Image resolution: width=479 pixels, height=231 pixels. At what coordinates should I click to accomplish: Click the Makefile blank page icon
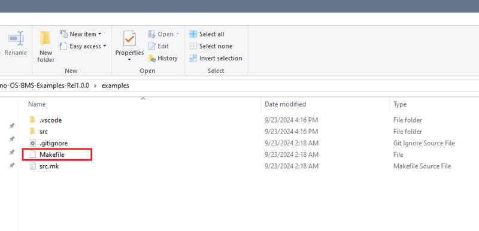[x=32, y=155]
